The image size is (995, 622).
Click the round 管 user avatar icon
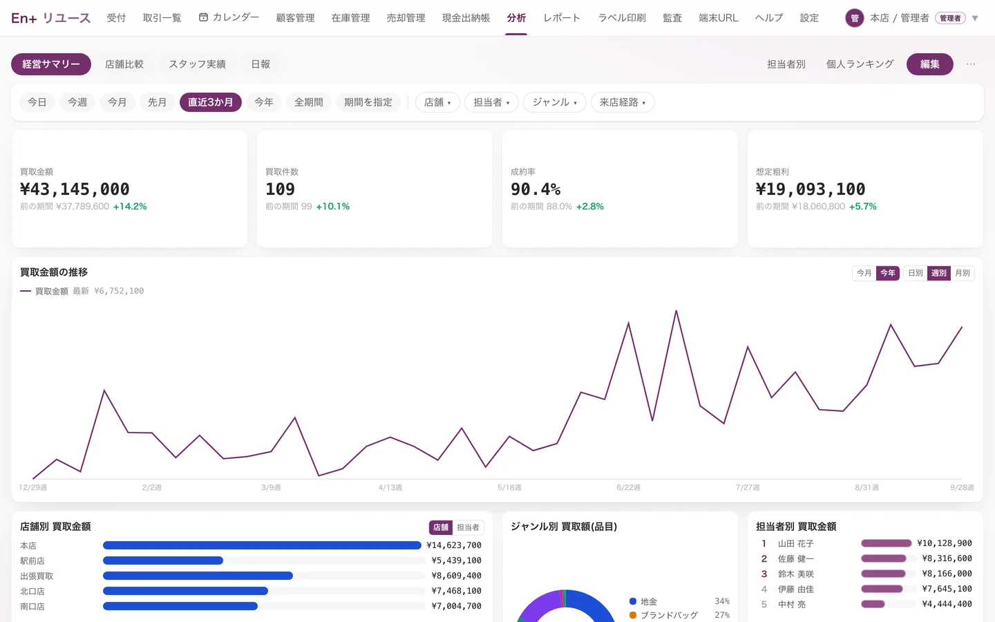pyautogui.click(x=854, y=18)
